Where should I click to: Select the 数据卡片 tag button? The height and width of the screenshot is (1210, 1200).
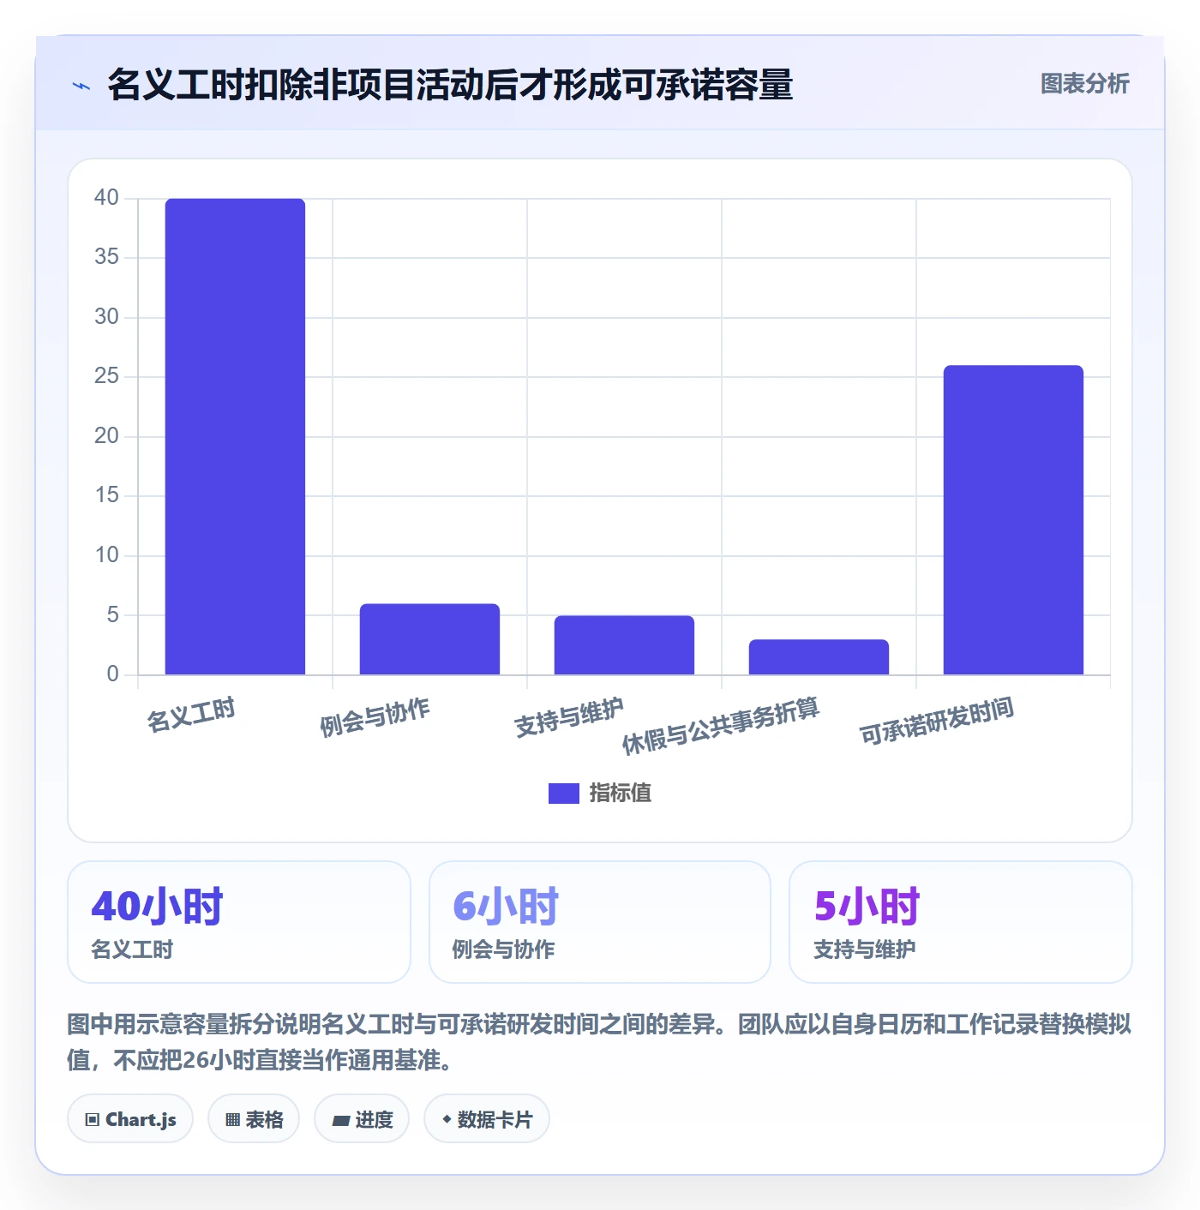click(487, 1118)
